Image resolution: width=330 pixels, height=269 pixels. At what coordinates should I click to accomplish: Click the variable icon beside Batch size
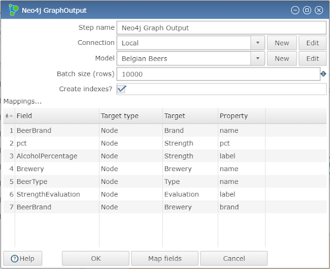[x=323, y=74]
